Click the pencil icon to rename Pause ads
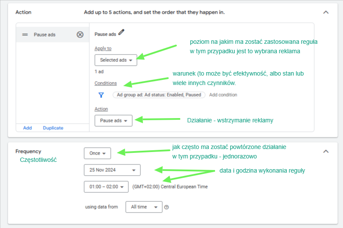Screen dimensions: 343x228 click(x=121, y=32)
